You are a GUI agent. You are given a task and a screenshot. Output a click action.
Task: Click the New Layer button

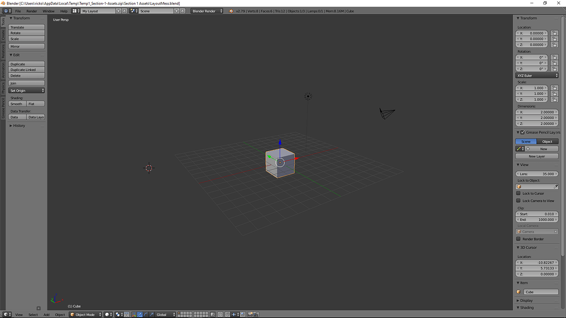537,156
